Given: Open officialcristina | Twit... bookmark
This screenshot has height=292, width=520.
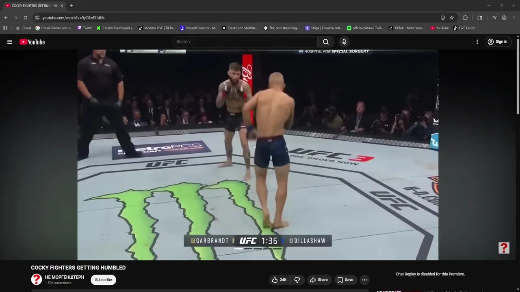Looking at the screenshot, I should pos(365,28).
